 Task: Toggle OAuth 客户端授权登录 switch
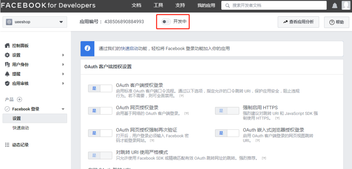tap(100, 89)
